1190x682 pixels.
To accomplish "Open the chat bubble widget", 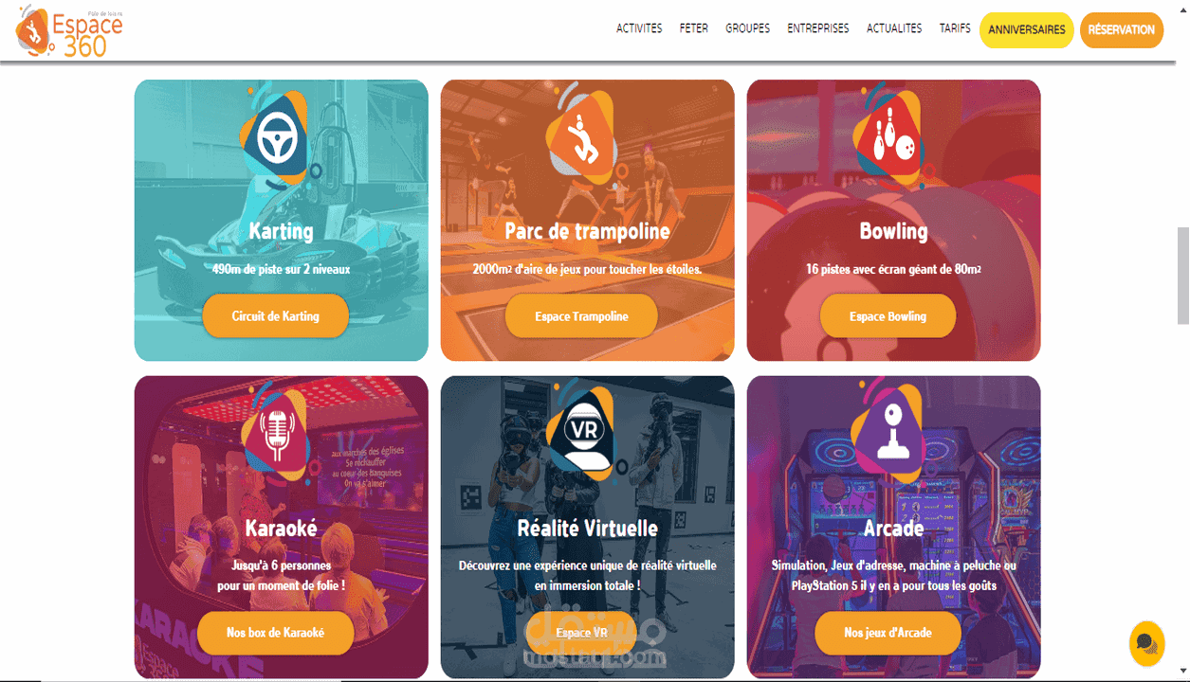I will (x=1146, y=644).
